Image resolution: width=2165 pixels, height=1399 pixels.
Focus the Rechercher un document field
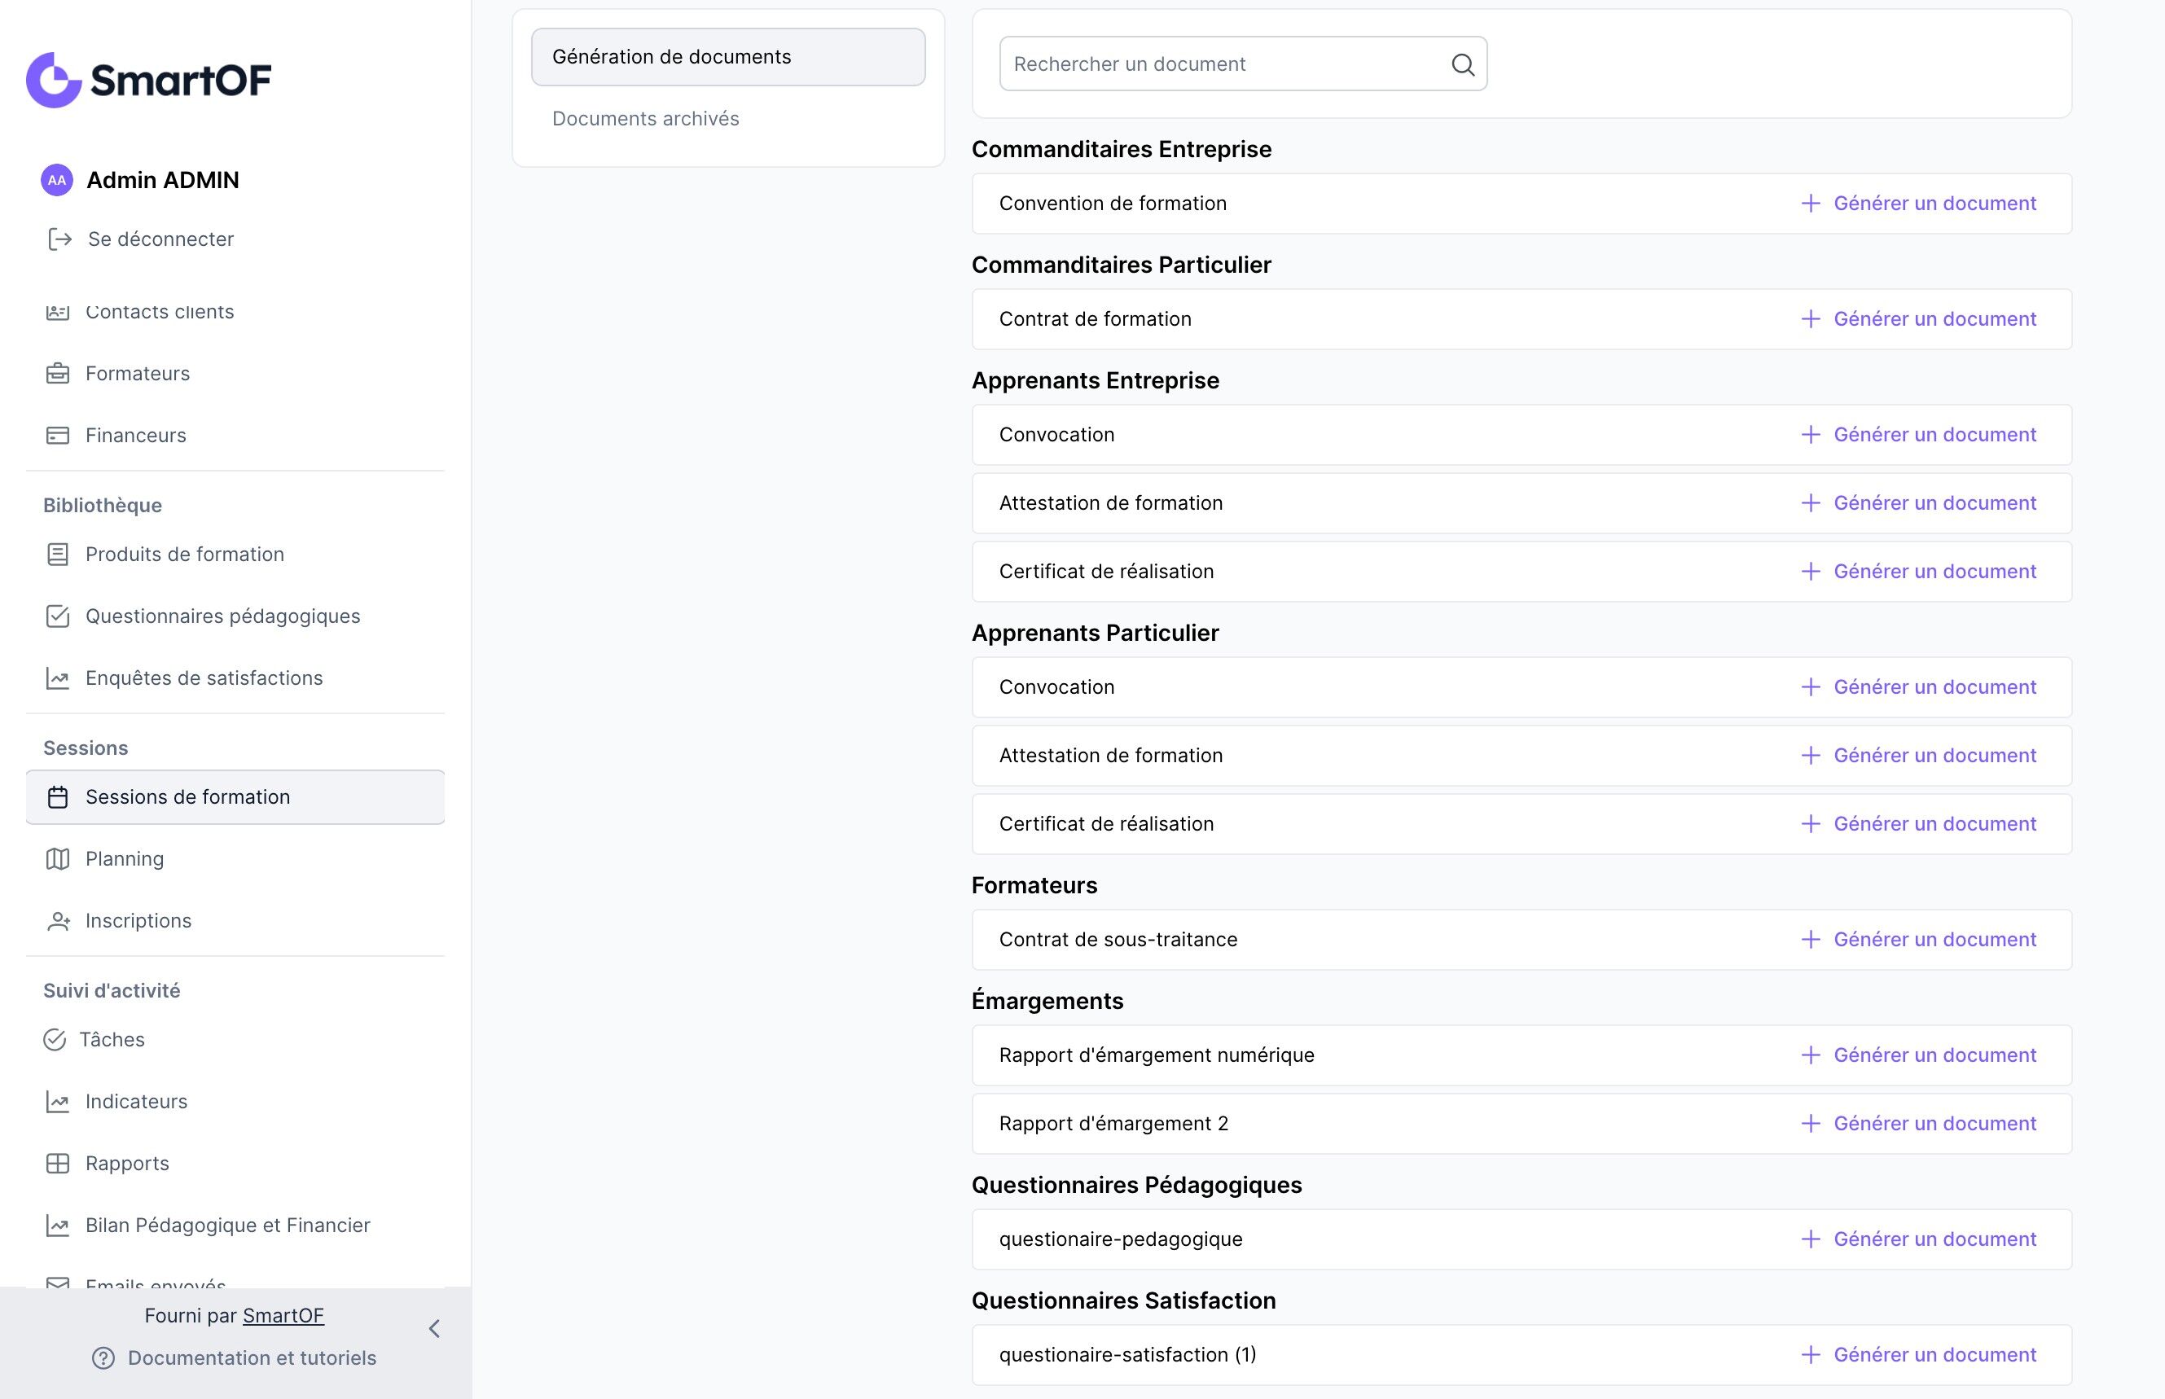coord(1222,64)
